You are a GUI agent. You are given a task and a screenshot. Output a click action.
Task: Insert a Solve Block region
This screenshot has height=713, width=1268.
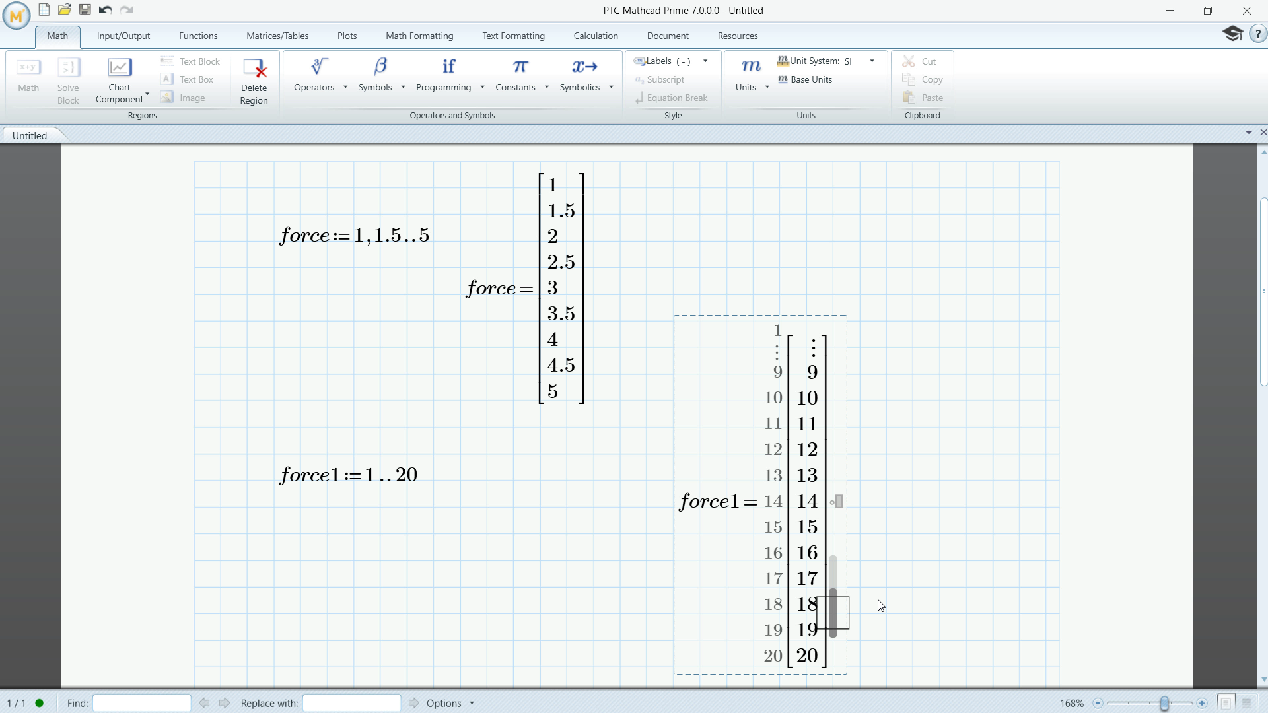(x=68, y=81)
